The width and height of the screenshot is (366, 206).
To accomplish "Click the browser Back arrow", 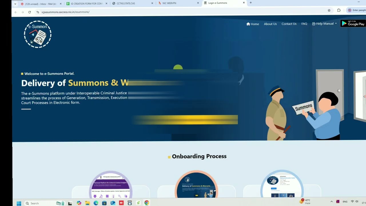I will 16,12.
